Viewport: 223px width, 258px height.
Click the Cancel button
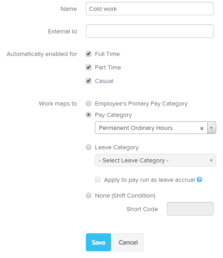point(128,242)
